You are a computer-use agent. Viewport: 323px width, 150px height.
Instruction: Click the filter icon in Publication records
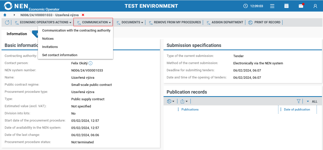[x=298, y=101]
